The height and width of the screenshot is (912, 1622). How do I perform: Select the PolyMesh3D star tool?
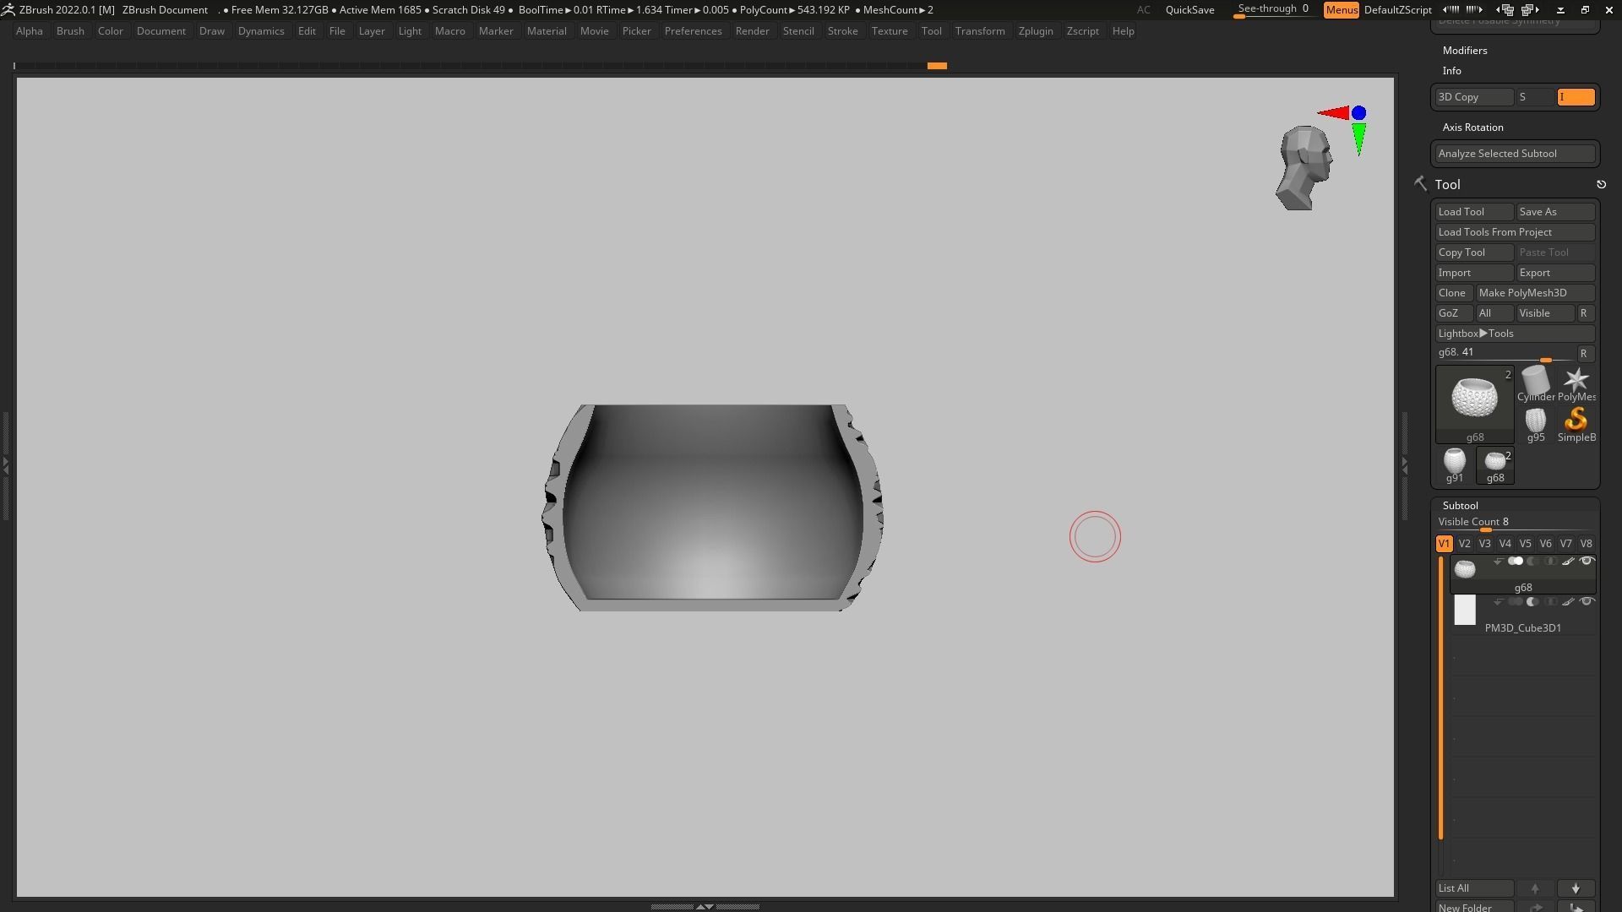pyautogui.click(x=1576, y=382)
